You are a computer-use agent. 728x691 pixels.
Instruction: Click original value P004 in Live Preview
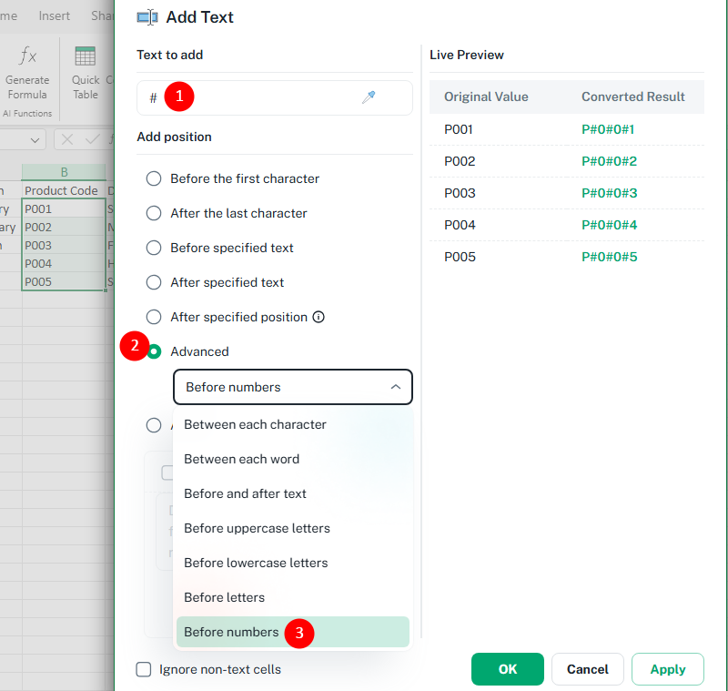click(460, 225)
